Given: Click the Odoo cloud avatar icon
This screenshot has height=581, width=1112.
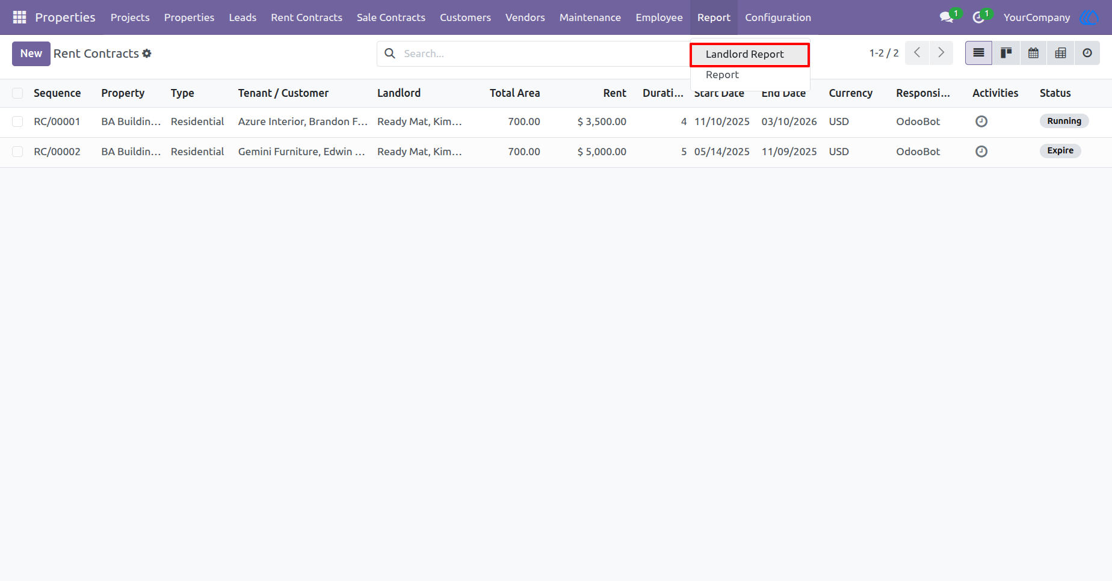Looking at the screenshot, I should 1089,17.
